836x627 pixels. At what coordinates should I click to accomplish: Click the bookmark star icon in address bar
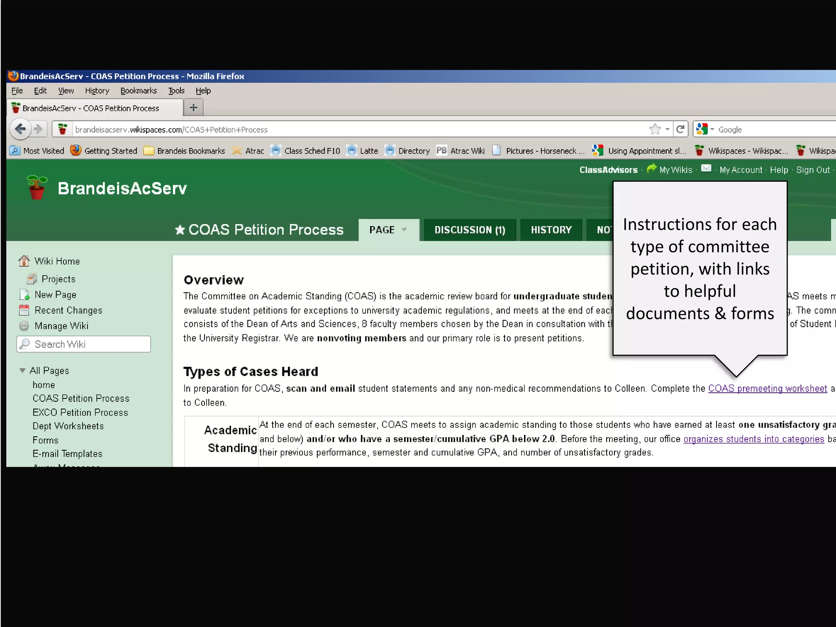(655, 129)
